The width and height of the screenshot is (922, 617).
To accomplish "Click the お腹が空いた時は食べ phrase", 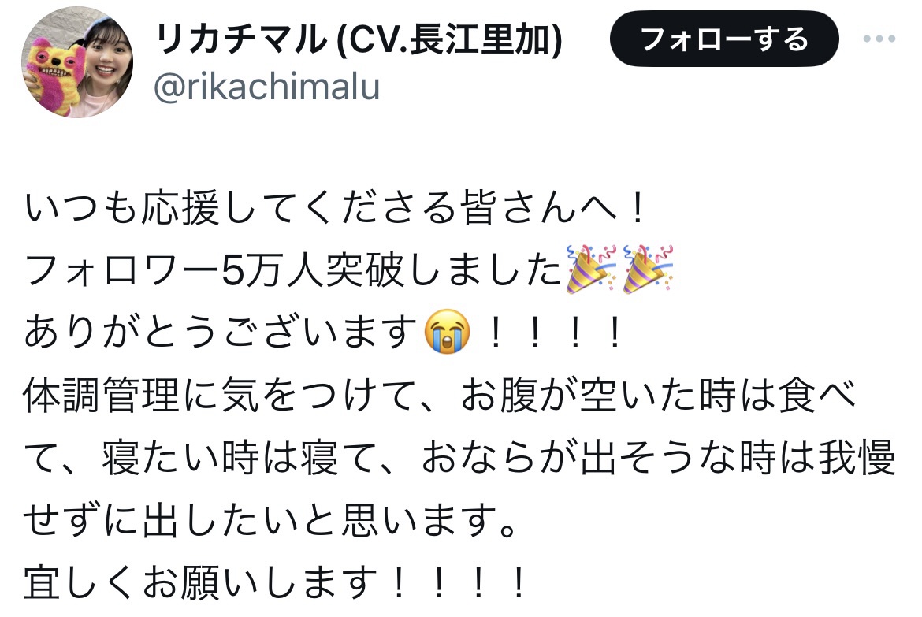I will [x=657, y=395].
